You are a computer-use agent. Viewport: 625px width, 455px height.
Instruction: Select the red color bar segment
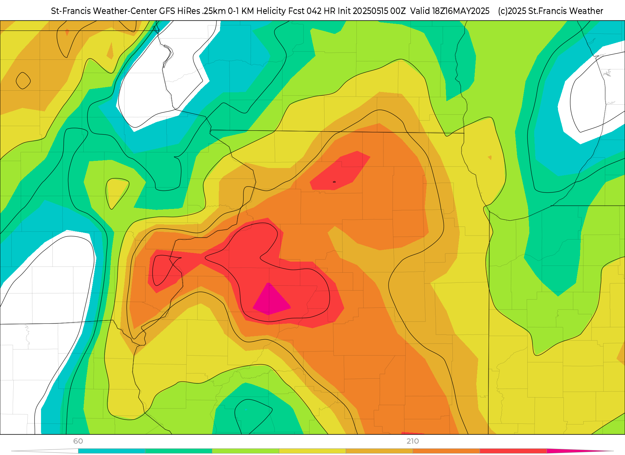513,451
